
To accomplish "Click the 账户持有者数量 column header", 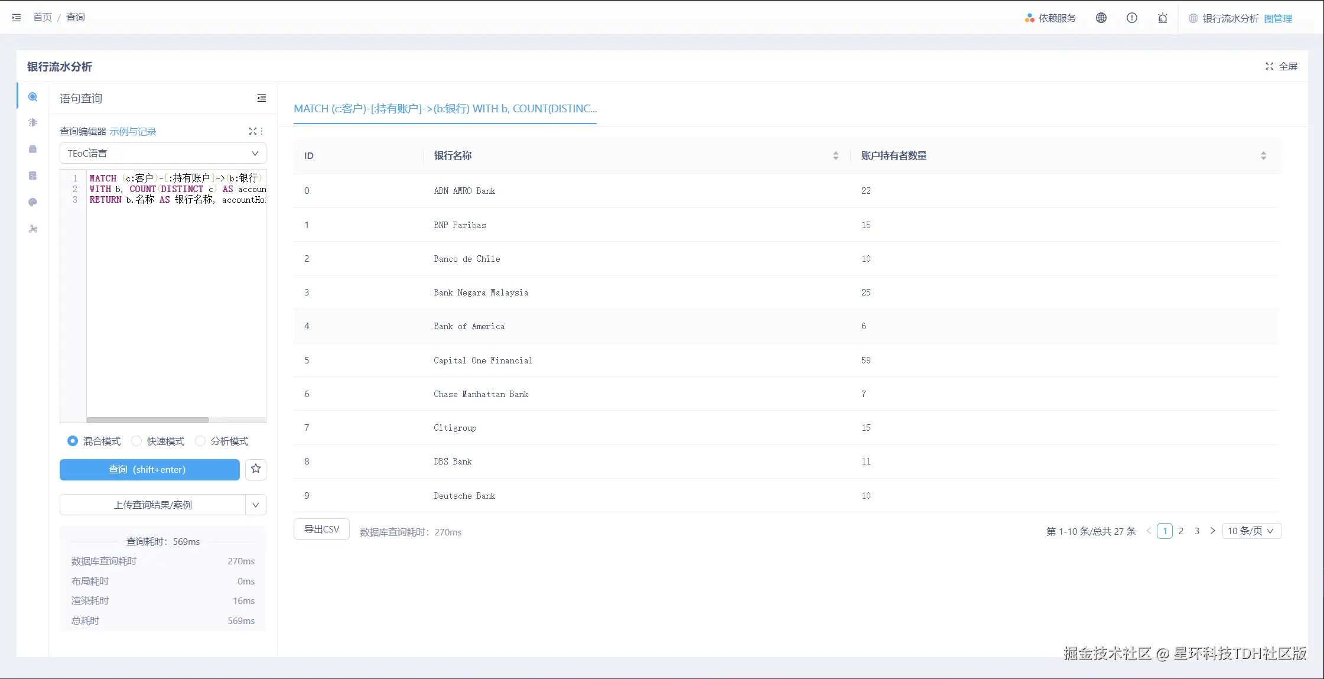I will [894, 155].
